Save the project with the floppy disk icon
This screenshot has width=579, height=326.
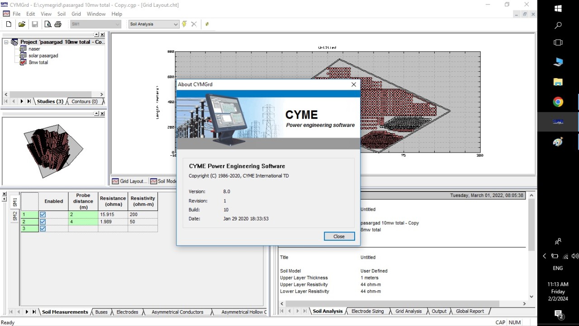point(35,24)
